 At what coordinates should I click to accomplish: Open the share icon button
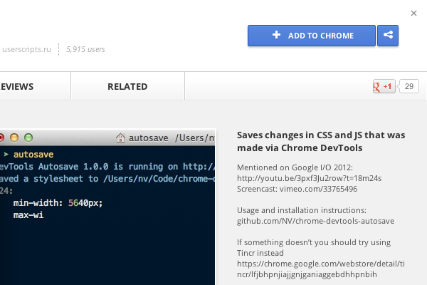point(388,36)
